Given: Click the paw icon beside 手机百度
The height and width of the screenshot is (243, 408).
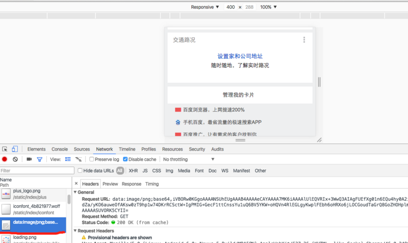Looking at the screenshot, I should click(178, 122).
